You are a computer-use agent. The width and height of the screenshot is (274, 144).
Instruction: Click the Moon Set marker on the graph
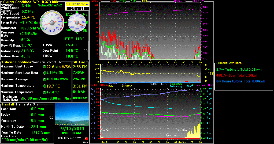click(x=172, y=135)
